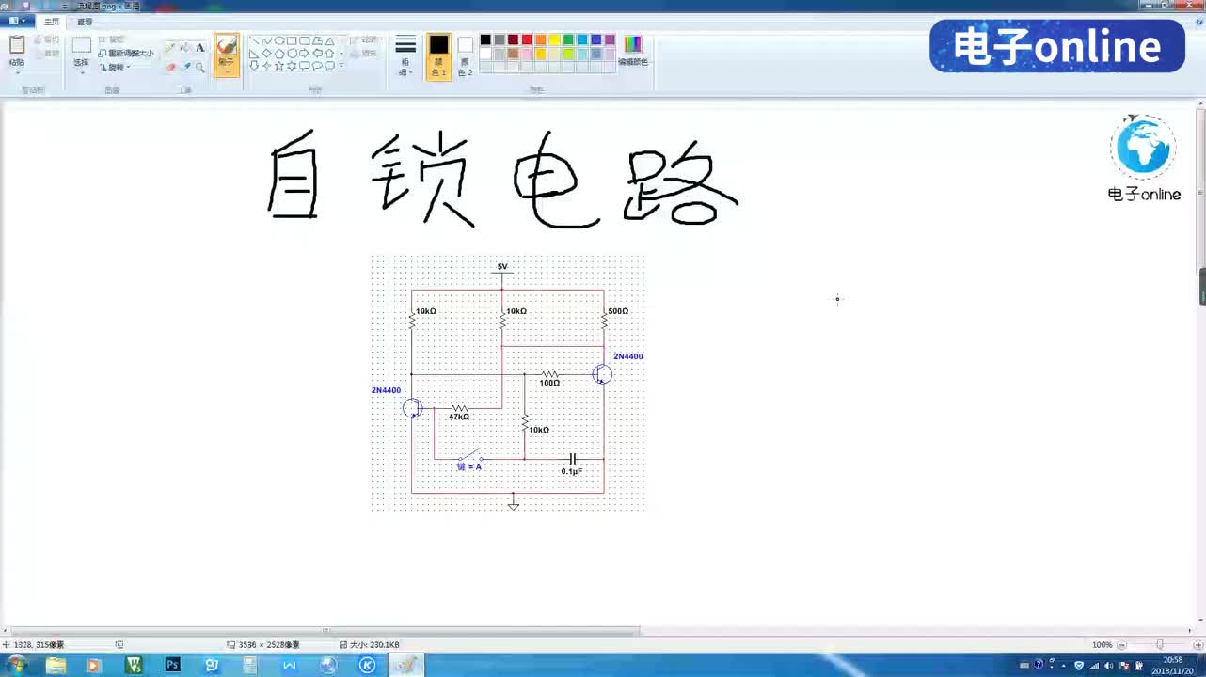Select the Text tool labeled A
Viewport: 1206px width, 677px height.
click(200, 48)
